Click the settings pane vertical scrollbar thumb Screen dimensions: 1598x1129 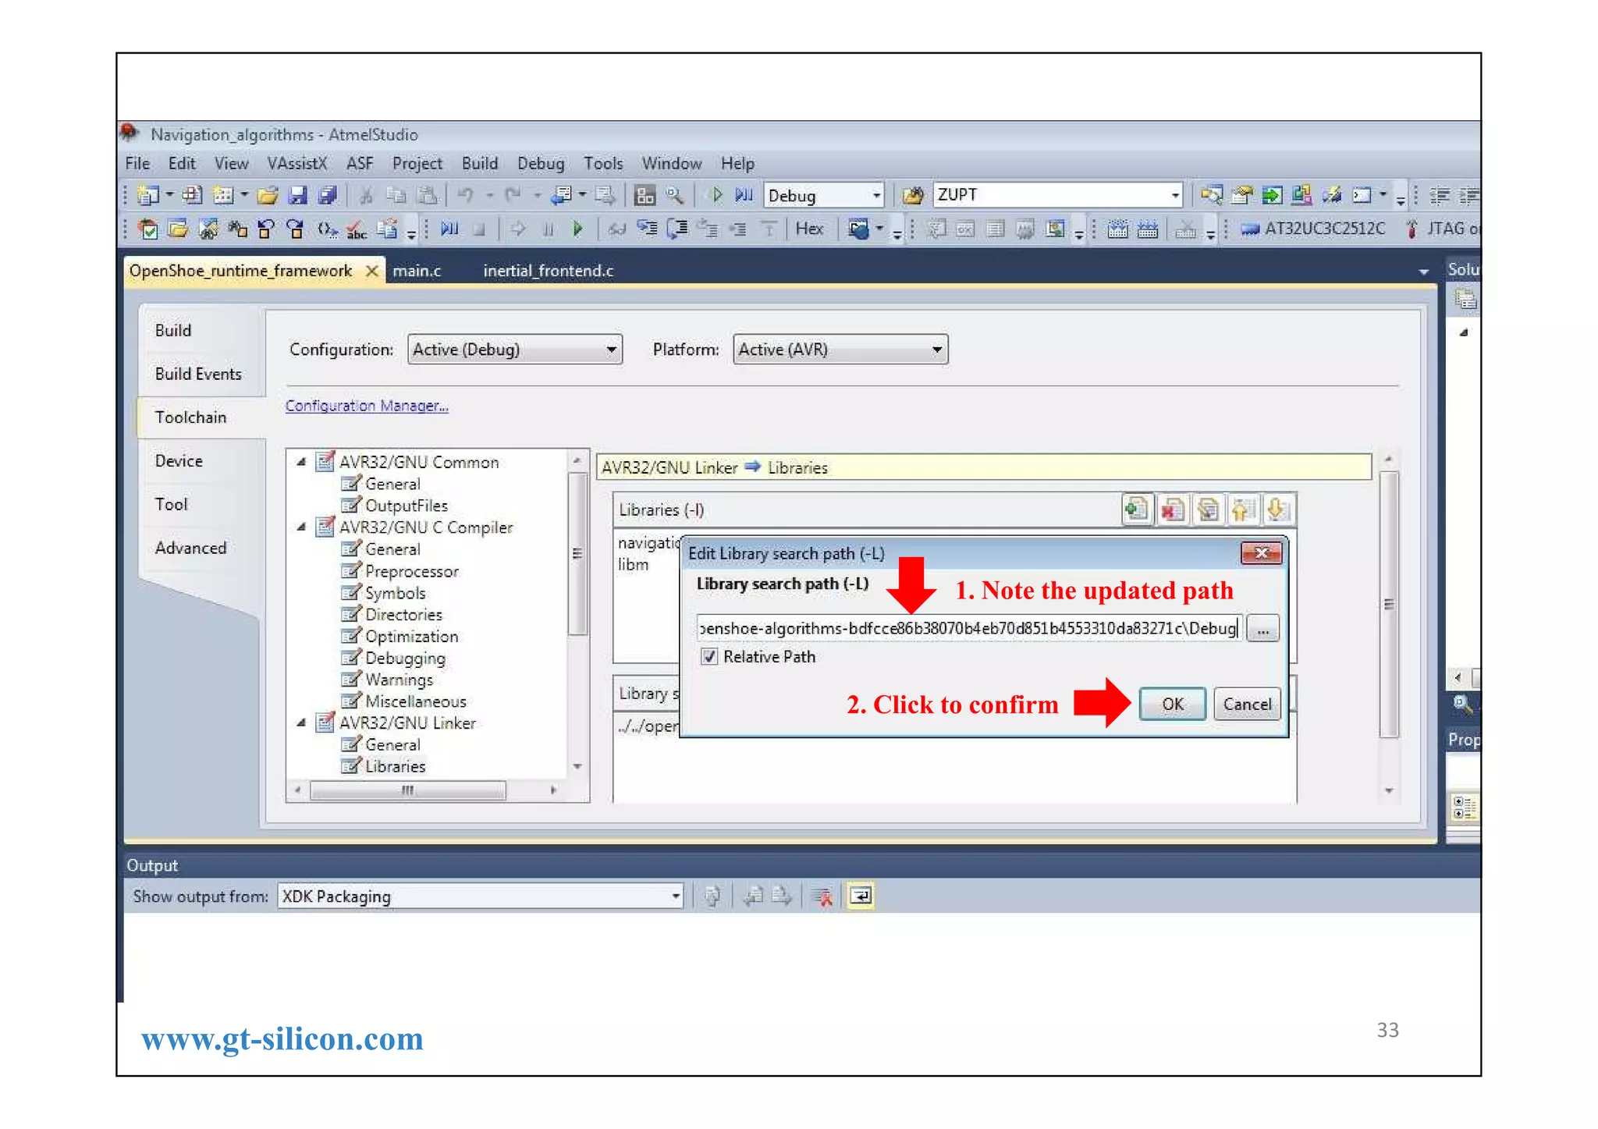tap(1389, 605)
